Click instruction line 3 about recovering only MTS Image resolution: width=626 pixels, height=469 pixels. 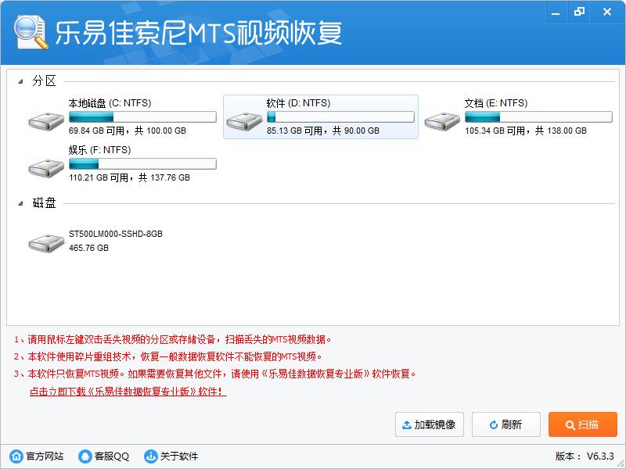(215, 374)
